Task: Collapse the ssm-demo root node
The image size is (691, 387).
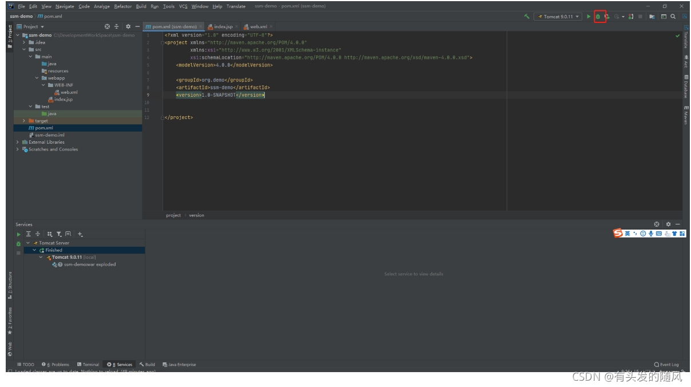Action: pyautogui.click(x=18, y=35)
